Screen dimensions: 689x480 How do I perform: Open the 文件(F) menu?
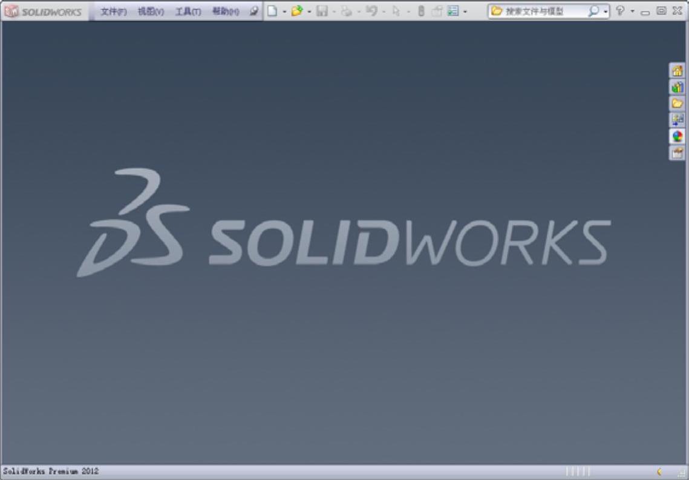[113, 12]
